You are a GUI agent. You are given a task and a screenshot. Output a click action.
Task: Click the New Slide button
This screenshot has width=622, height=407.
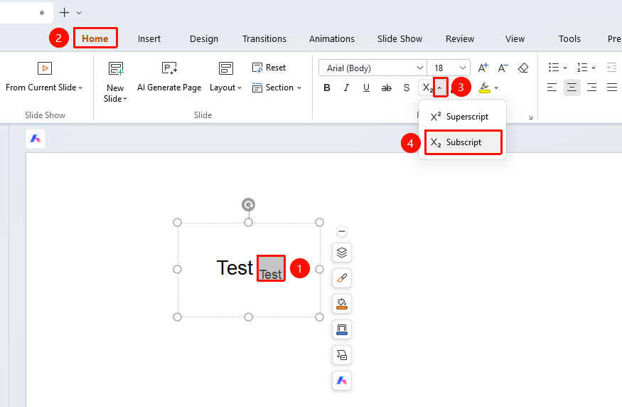[115, 83]
